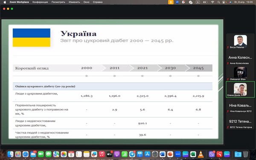Launch PowerPoint from the Dock
This screenshot has width=256, height=160.
click(x=170, y=154)
